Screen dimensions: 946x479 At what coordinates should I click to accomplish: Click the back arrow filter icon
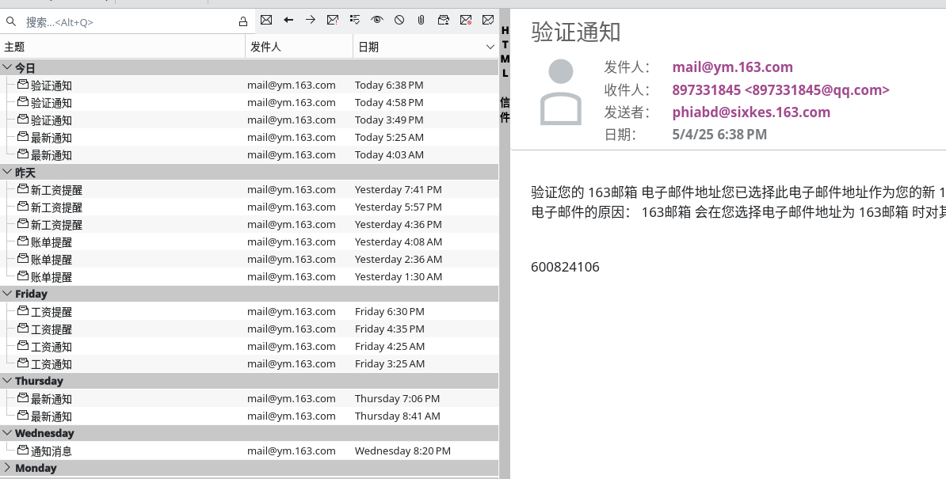point(288,20)
